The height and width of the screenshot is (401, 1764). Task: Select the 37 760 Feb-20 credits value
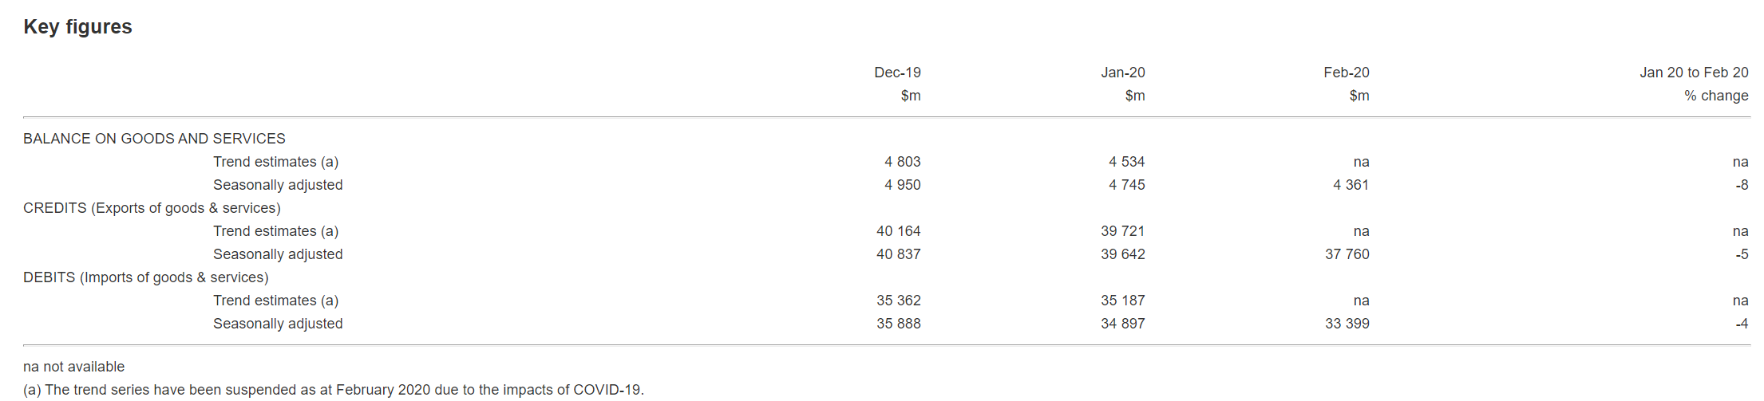pyautogui.click(x=1347, y=254)
